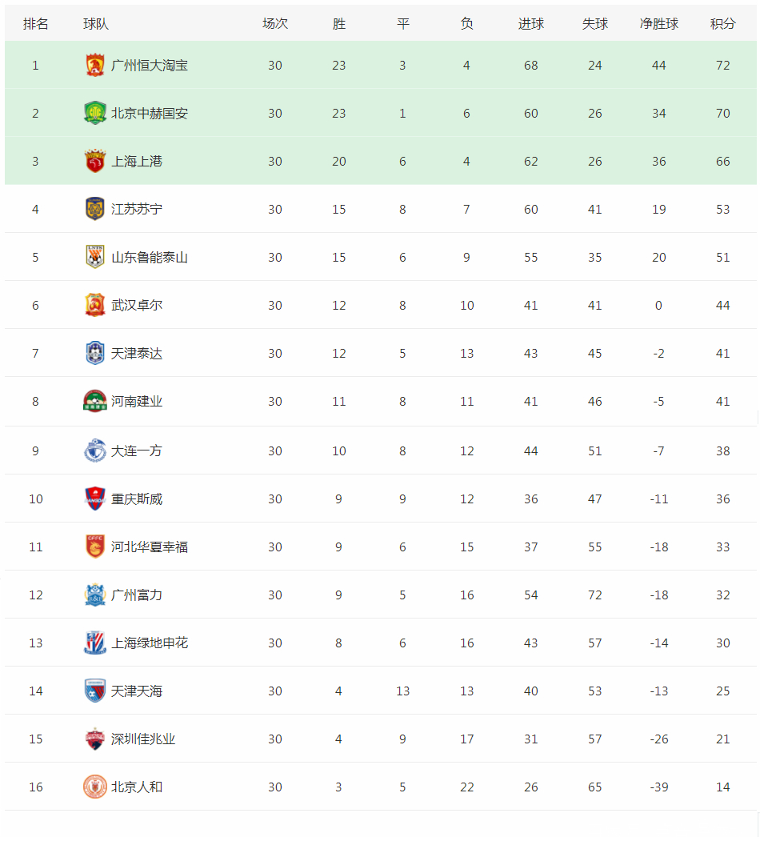
Task: Click the 江苏苏宁 team logo
Action: click(95, 209)
